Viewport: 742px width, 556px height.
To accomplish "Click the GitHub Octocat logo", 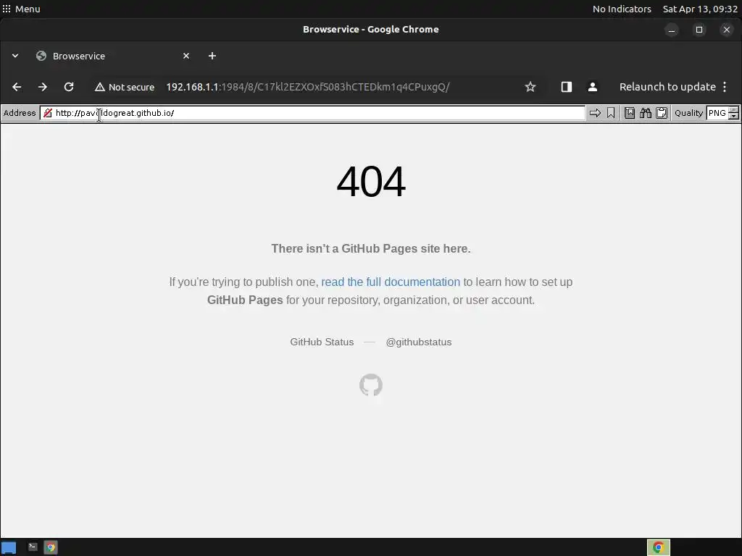I will point(371,385).
